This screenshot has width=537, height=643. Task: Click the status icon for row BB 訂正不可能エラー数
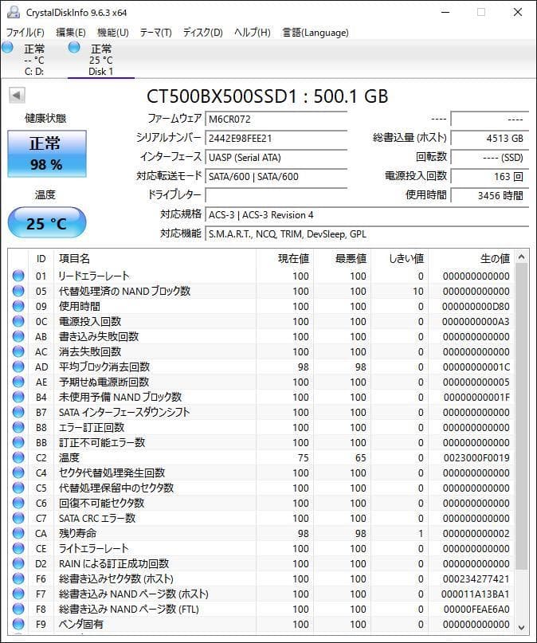18,442
